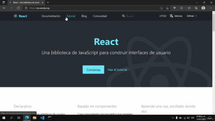Click the circular extension icon beside the V icon

click(x=181, y=8)
